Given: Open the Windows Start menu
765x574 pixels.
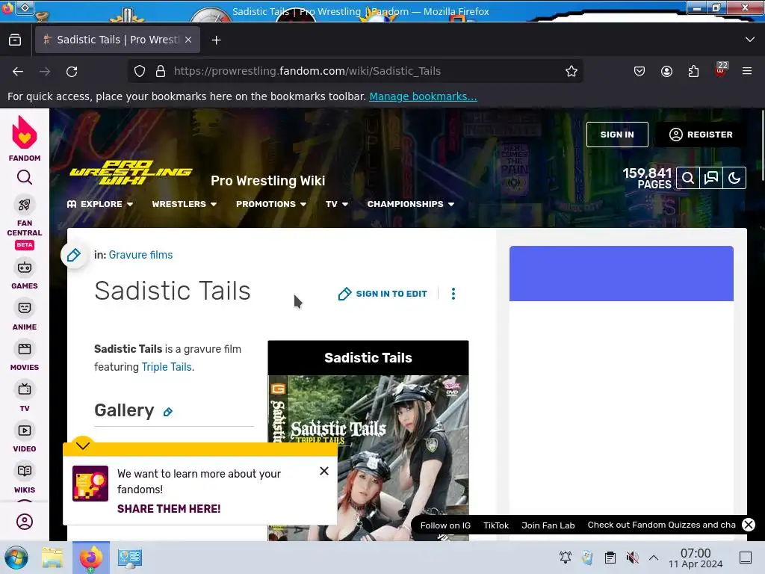Looking at the screenshot, I should [x=16, y=558].
